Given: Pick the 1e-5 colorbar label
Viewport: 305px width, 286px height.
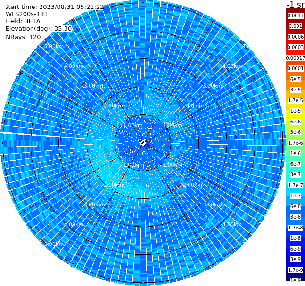Looking at the screenshot, I should [x=296, y=111].
